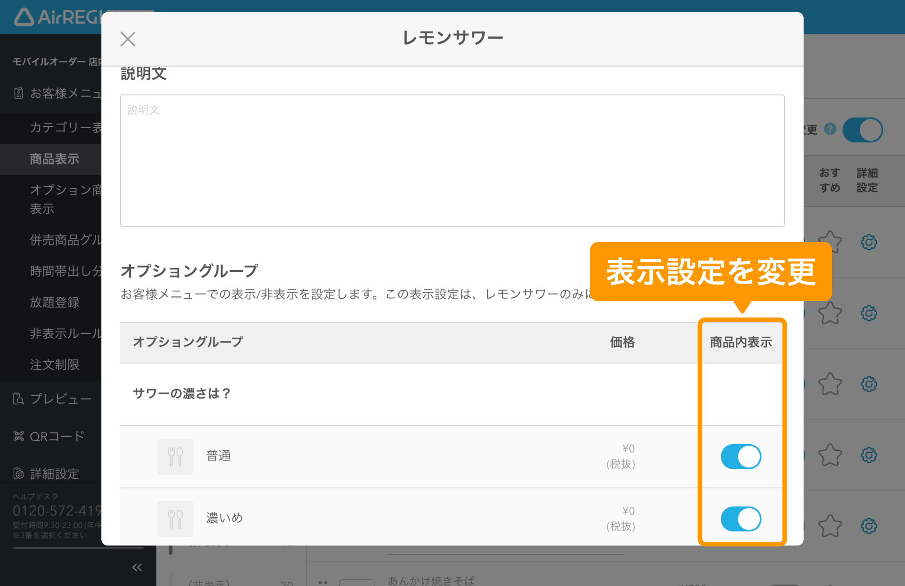Screen dimensions: 905x586
Task: Toggle 商品内表示 switch for 濃いめ
Action: coord(740,519)
